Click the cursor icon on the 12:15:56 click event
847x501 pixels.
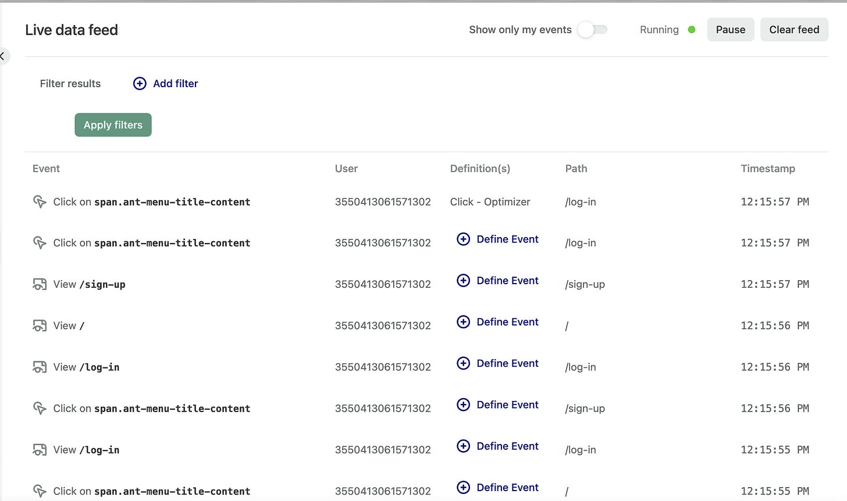[40, 409]
